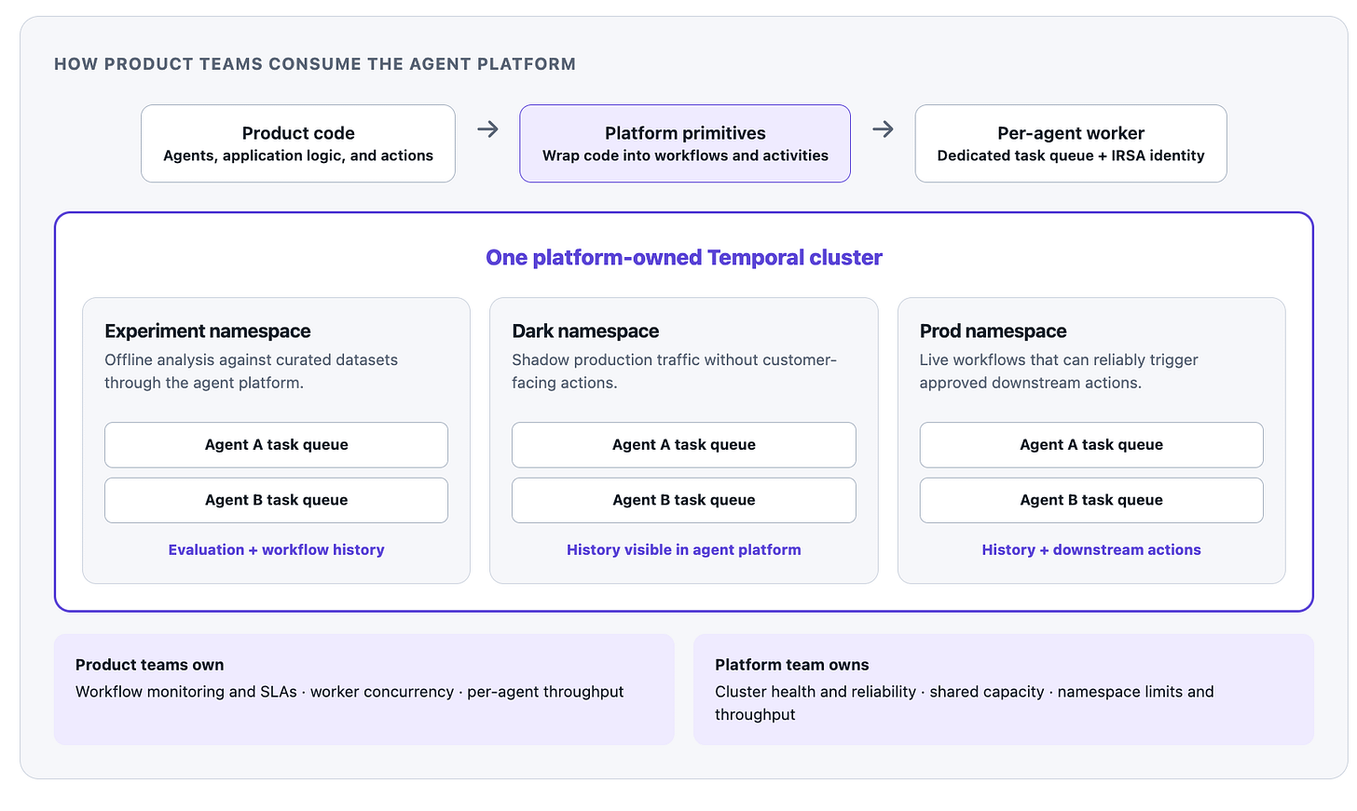Click the 'Platform team owns' heading
This screenshot has height=811, width=1357.
click(792, 665)
